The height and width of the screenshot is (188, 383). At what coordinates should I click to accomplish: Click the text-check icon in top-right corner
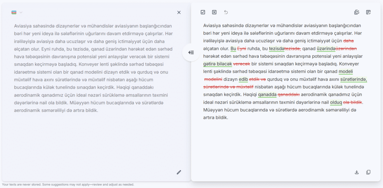coord(368,12)
